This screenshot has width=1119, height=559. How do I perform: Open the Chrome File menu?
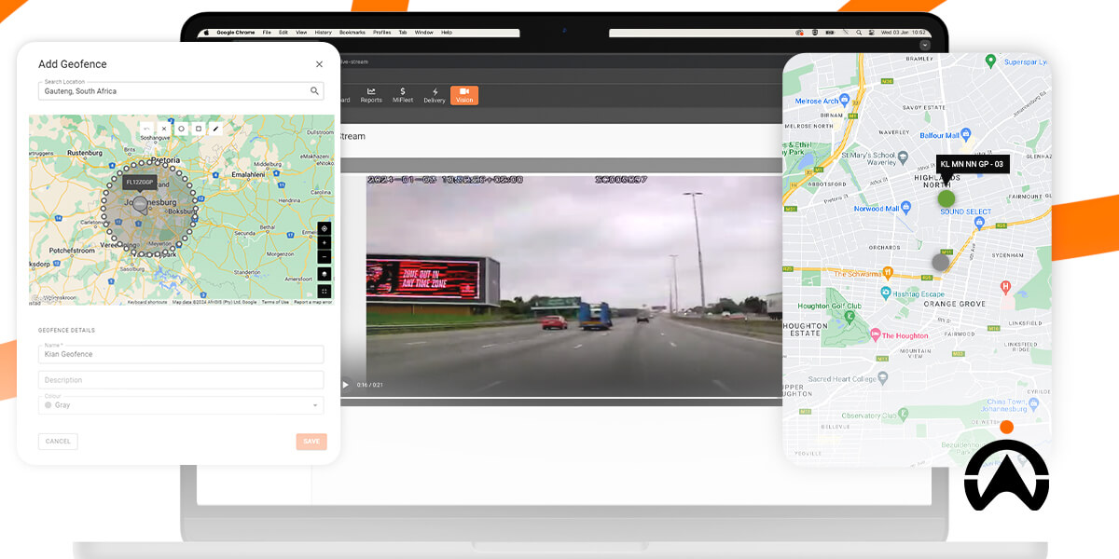coord(267,33)
